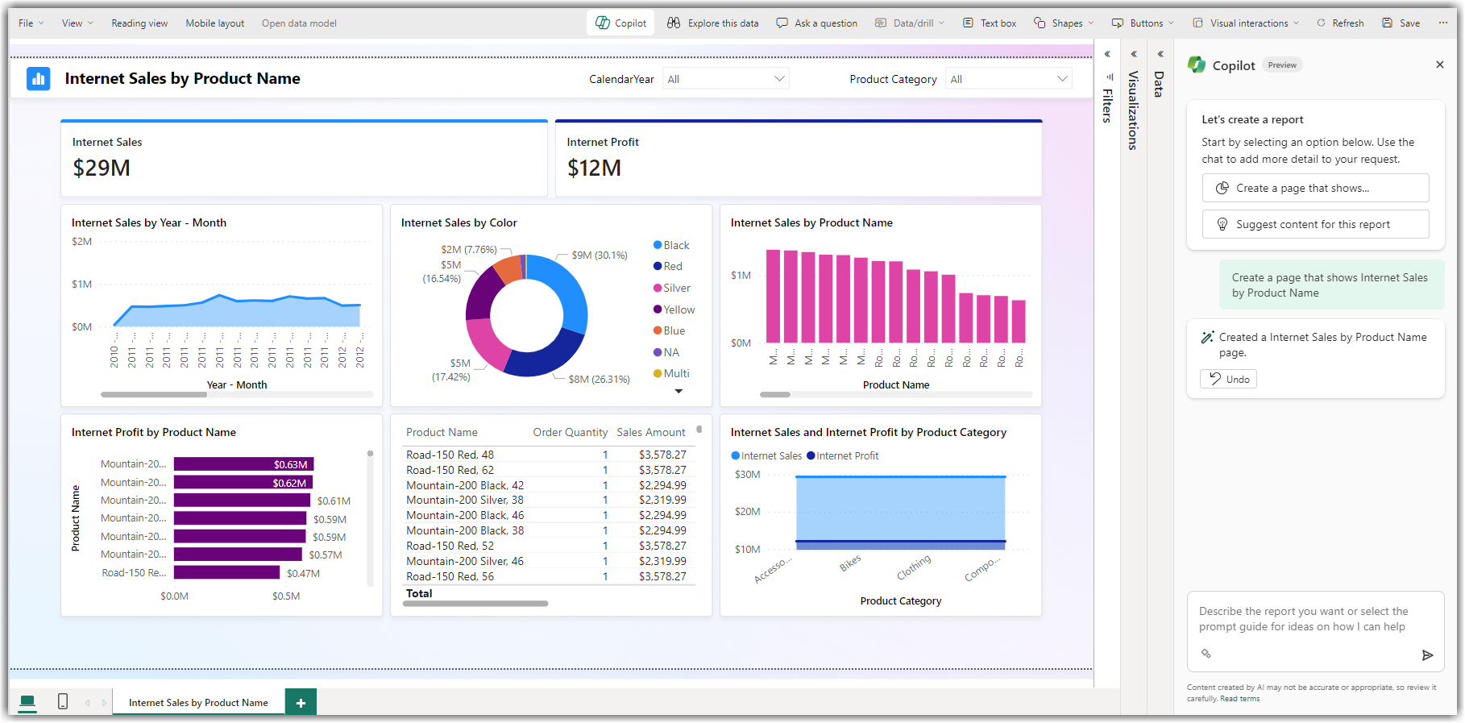Image resolution: width=1465 pixels, height=723 pixels.
Task: Open the File menu
Action: tap(31, 23)
